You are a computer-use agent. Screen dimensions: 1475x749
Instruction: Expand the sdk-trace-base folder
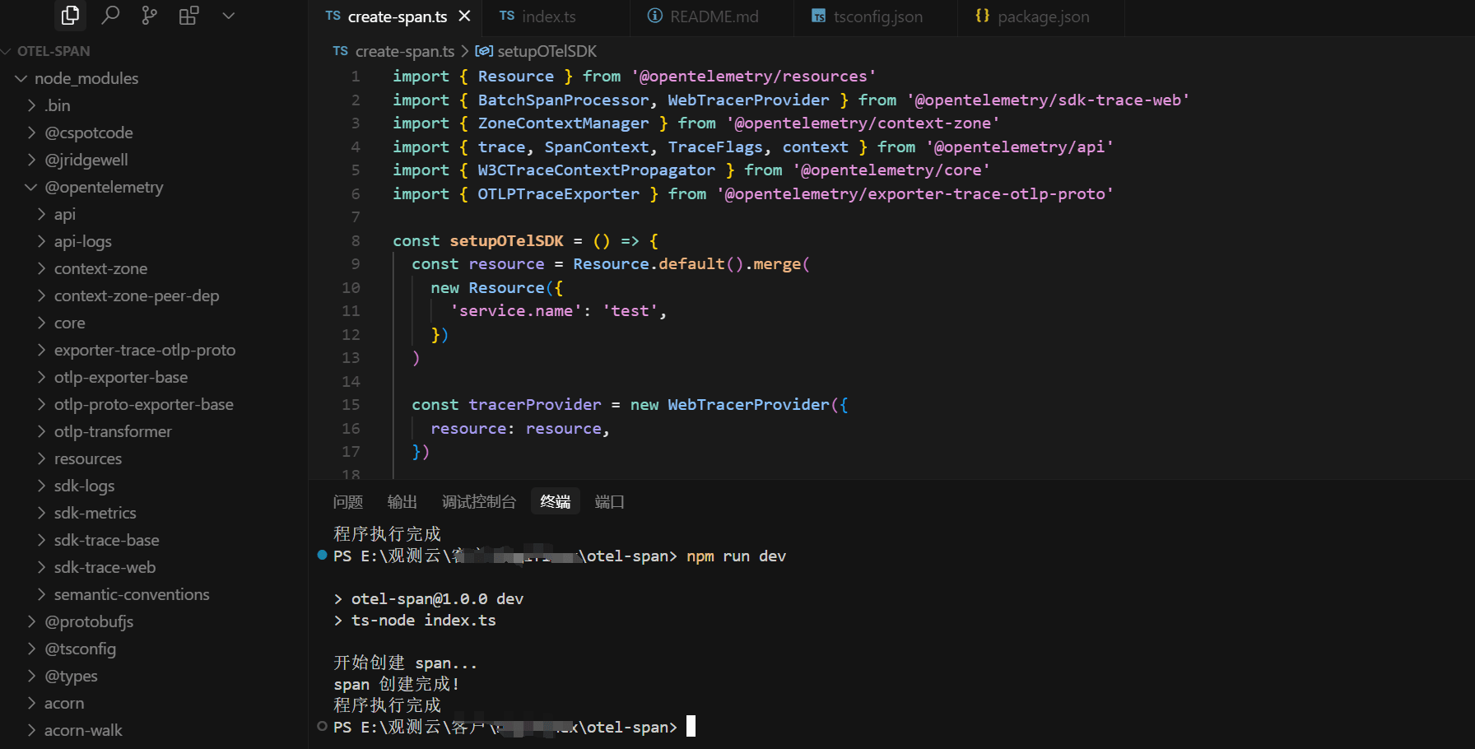coord(41,540)
